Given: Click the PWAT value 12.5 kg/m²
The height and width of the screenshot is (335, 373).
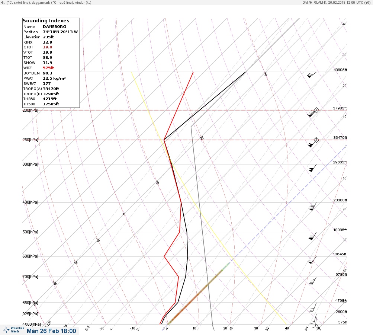Looking at the screenshot, I should click(54, 78).
